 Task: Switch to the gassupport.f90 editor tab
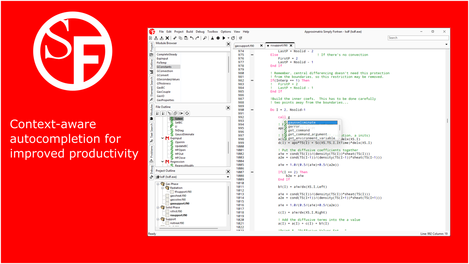point(245,46)
